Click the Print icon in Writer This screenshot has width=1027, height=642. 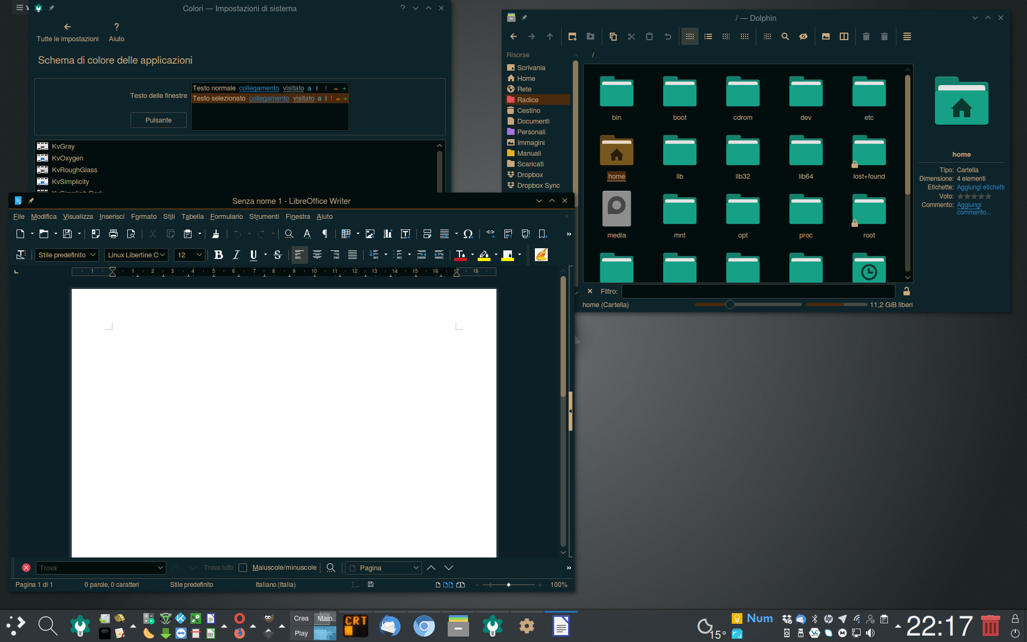(113, 234)
